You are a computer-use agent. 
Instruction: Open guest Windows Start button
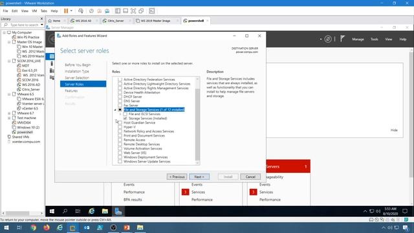52,212
